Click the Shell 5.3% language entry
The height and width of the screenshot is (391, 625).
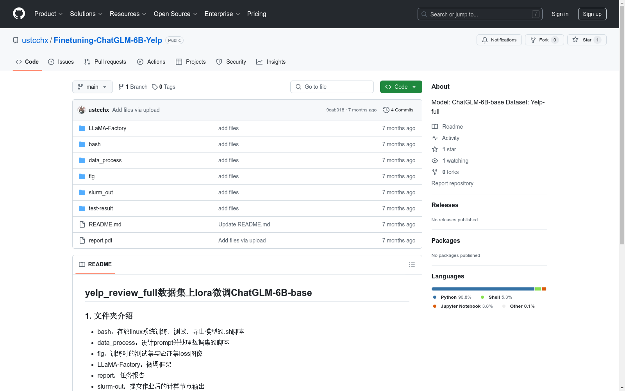click(496, 297)
